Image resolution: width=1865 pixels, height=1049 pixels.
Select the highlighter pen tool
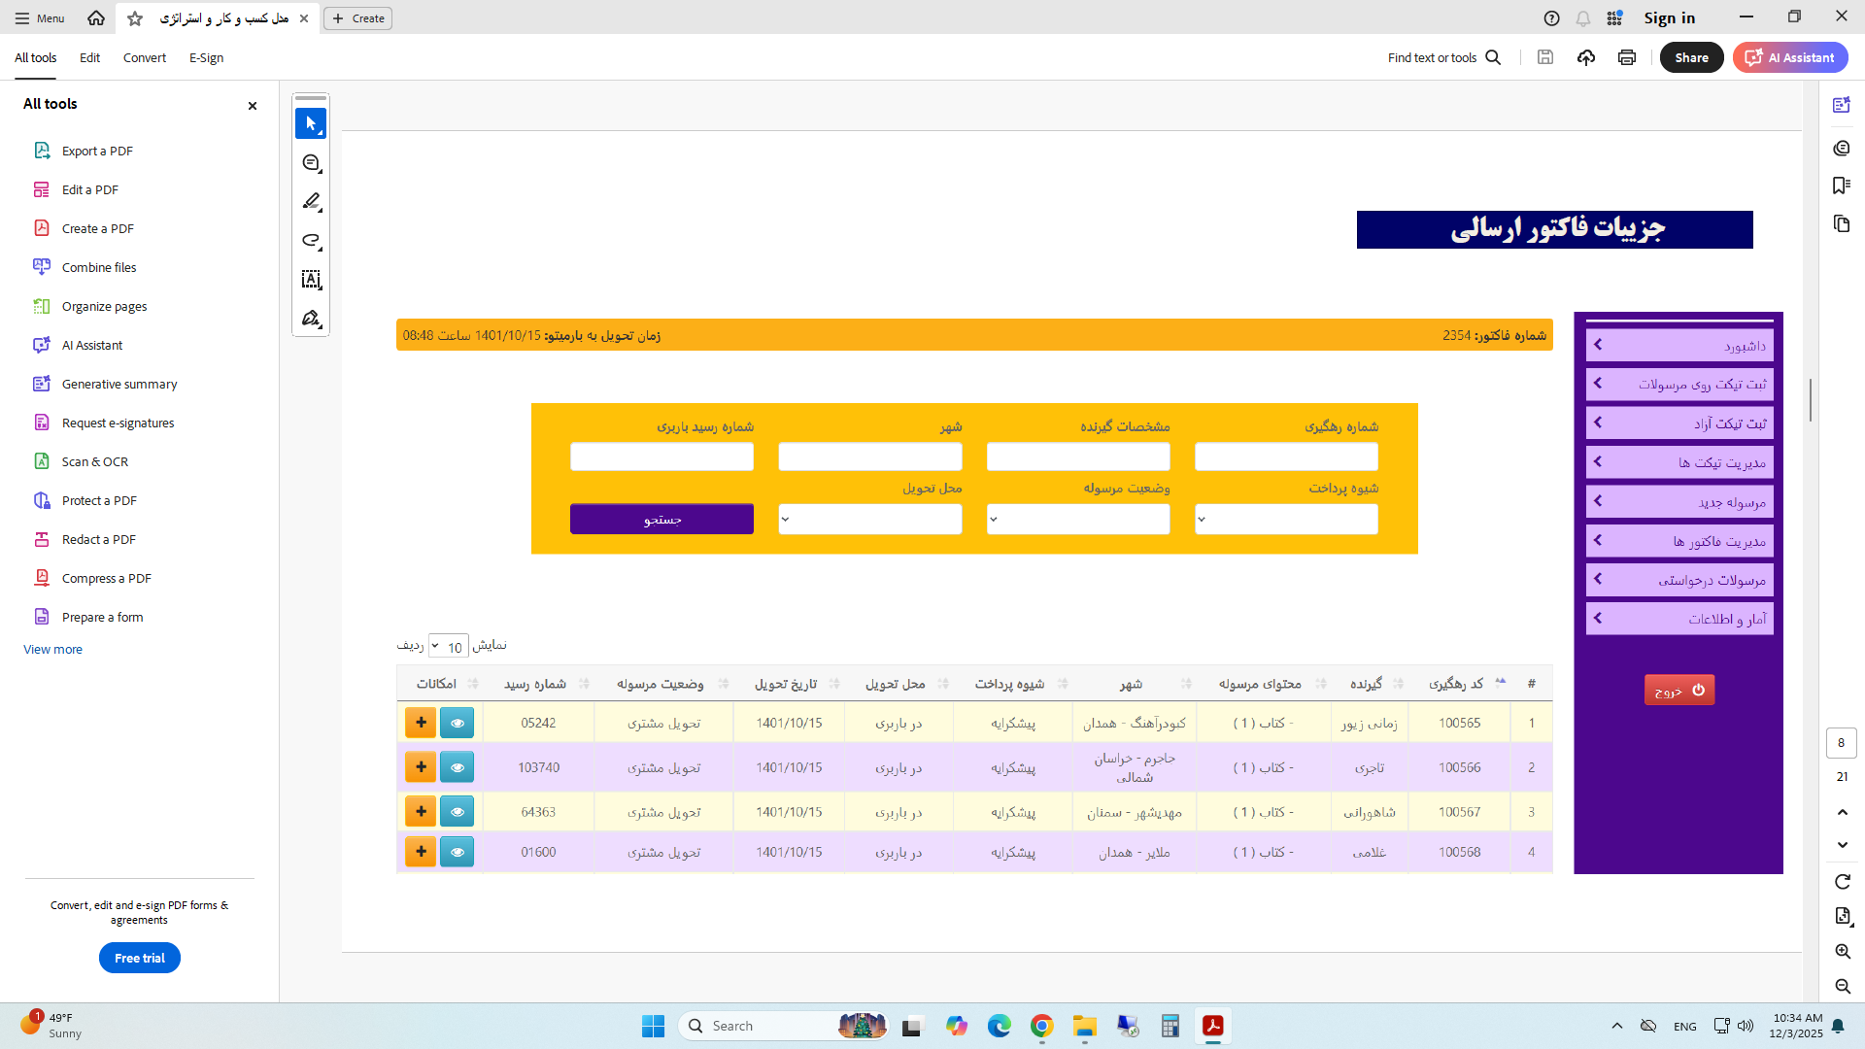point(311,201)
